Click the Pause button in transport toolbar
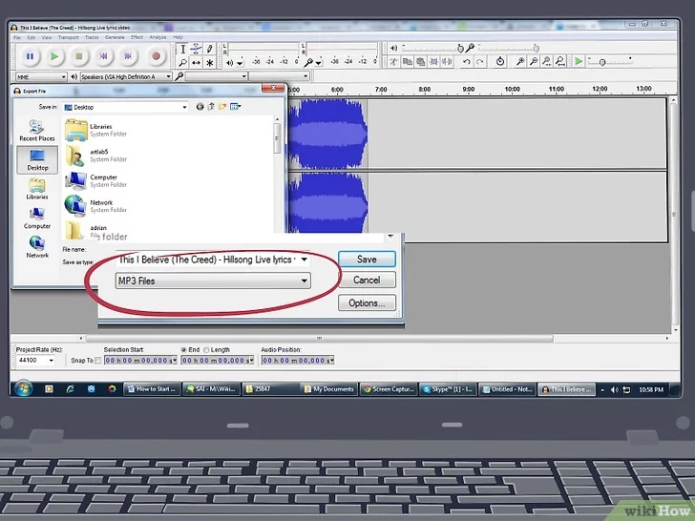Image resolution: width=695 pixels, height=521 pixels. tap(30, 57)
